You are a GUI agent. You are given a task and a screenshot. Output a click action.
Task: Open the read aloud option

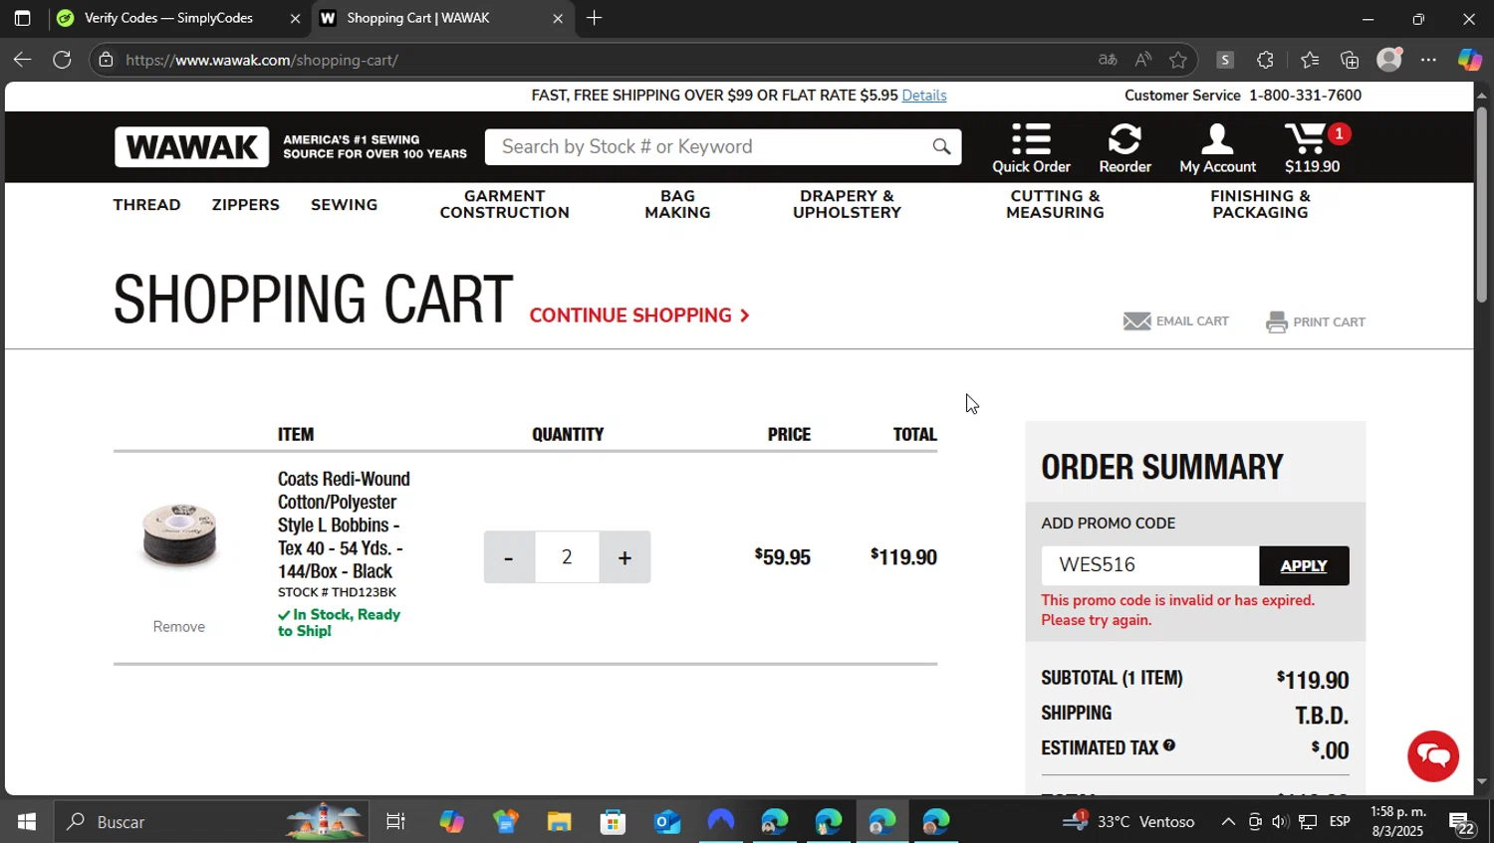tap(1142, 60)
